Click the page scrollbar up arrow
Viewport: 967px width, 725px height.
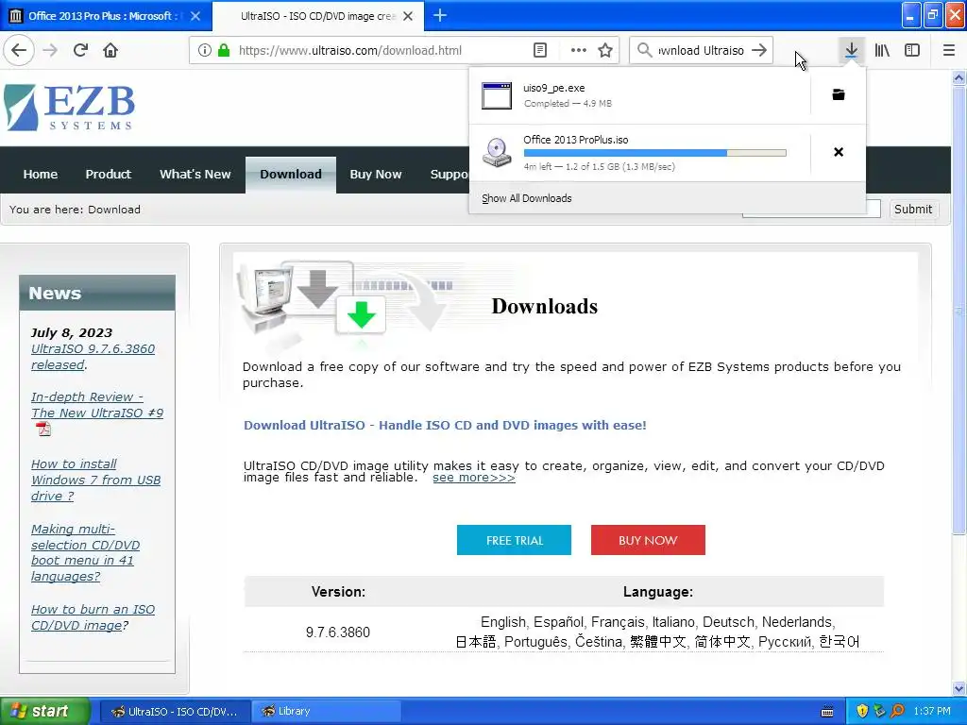coord(959,77)
